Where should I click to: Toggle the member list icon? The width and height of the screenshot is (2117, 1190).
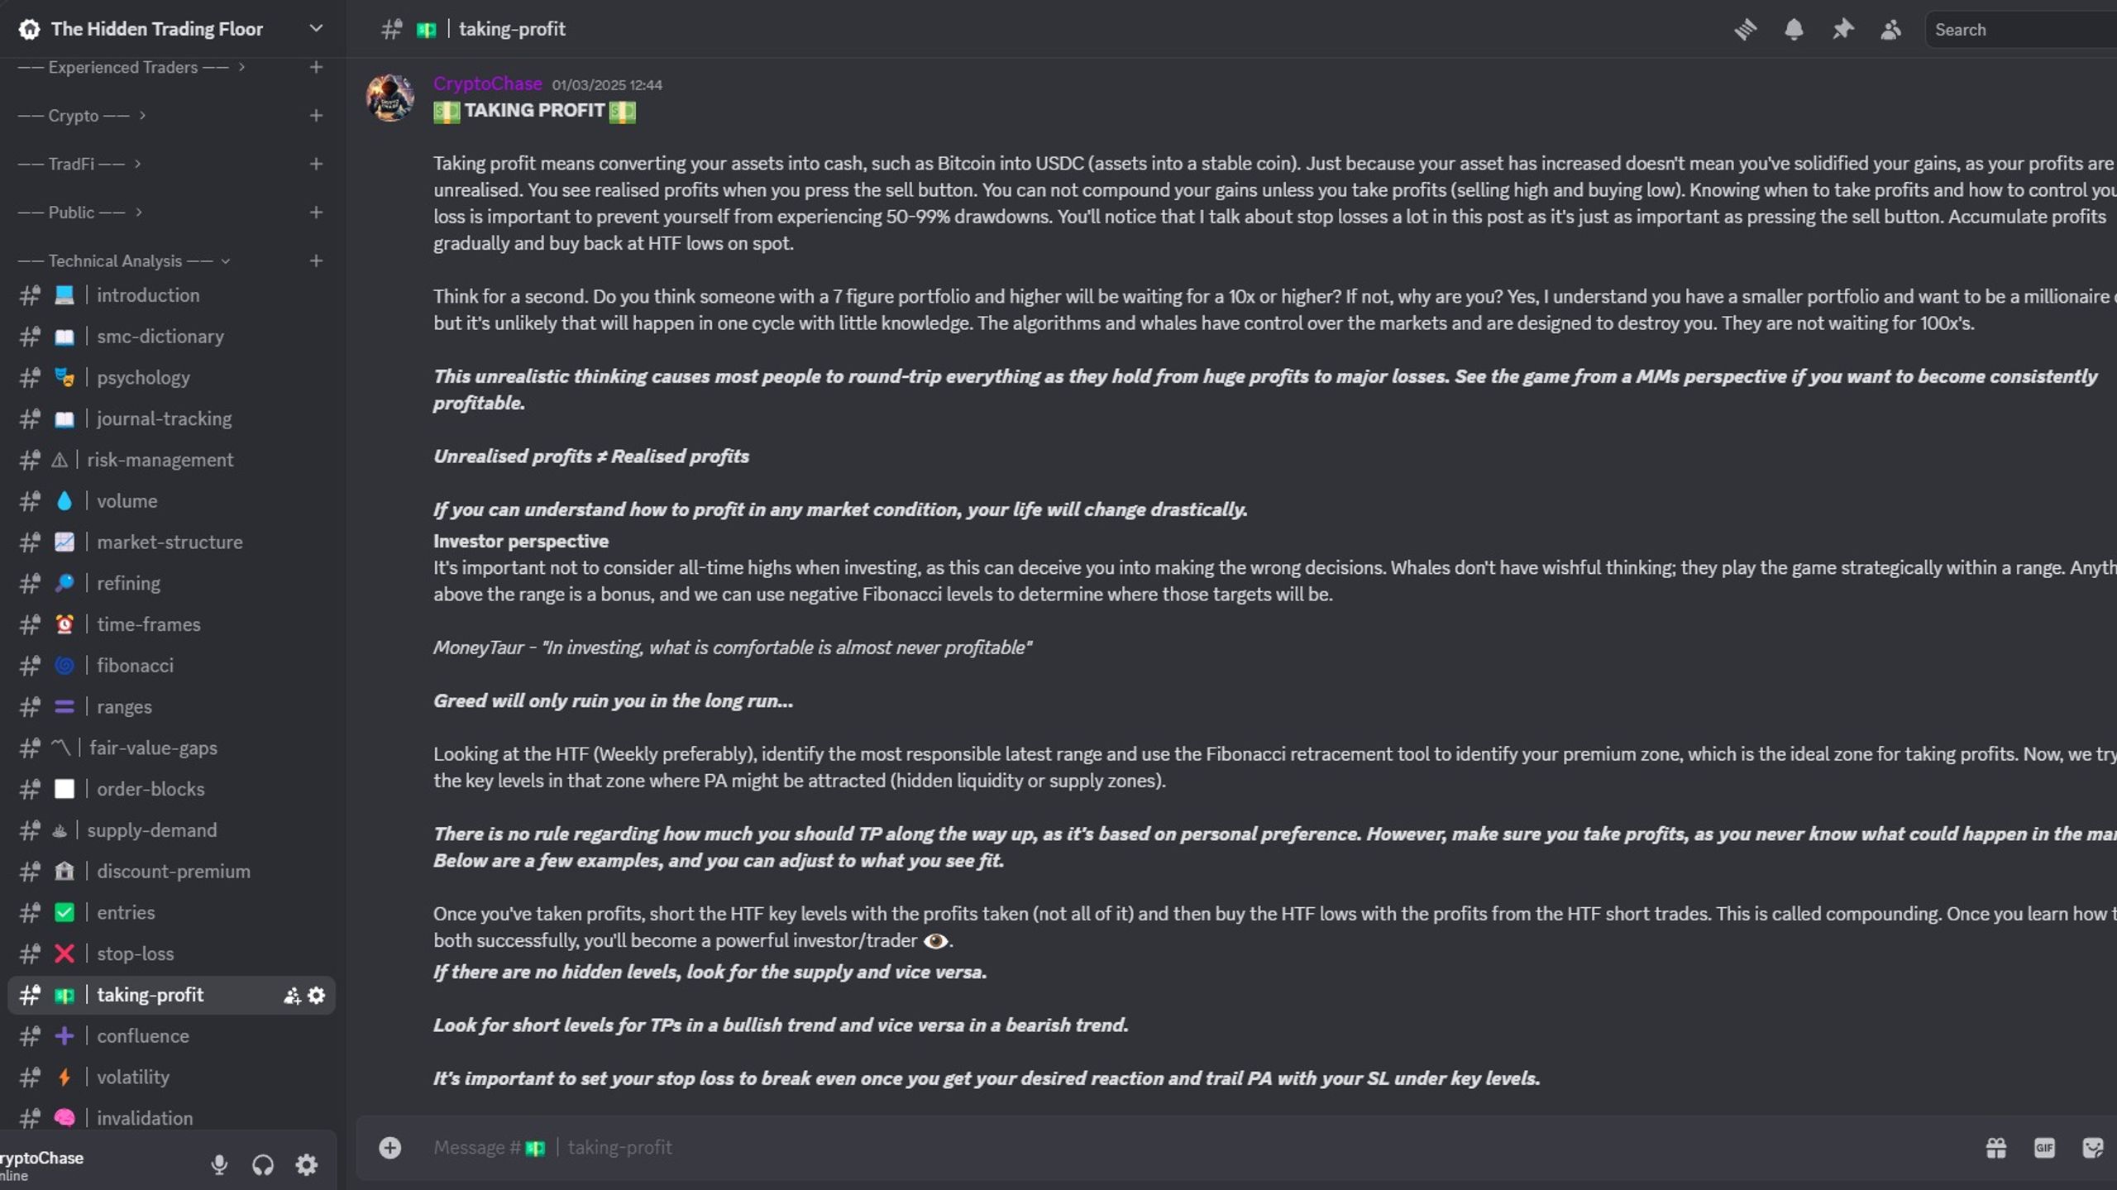[1890, 30]
